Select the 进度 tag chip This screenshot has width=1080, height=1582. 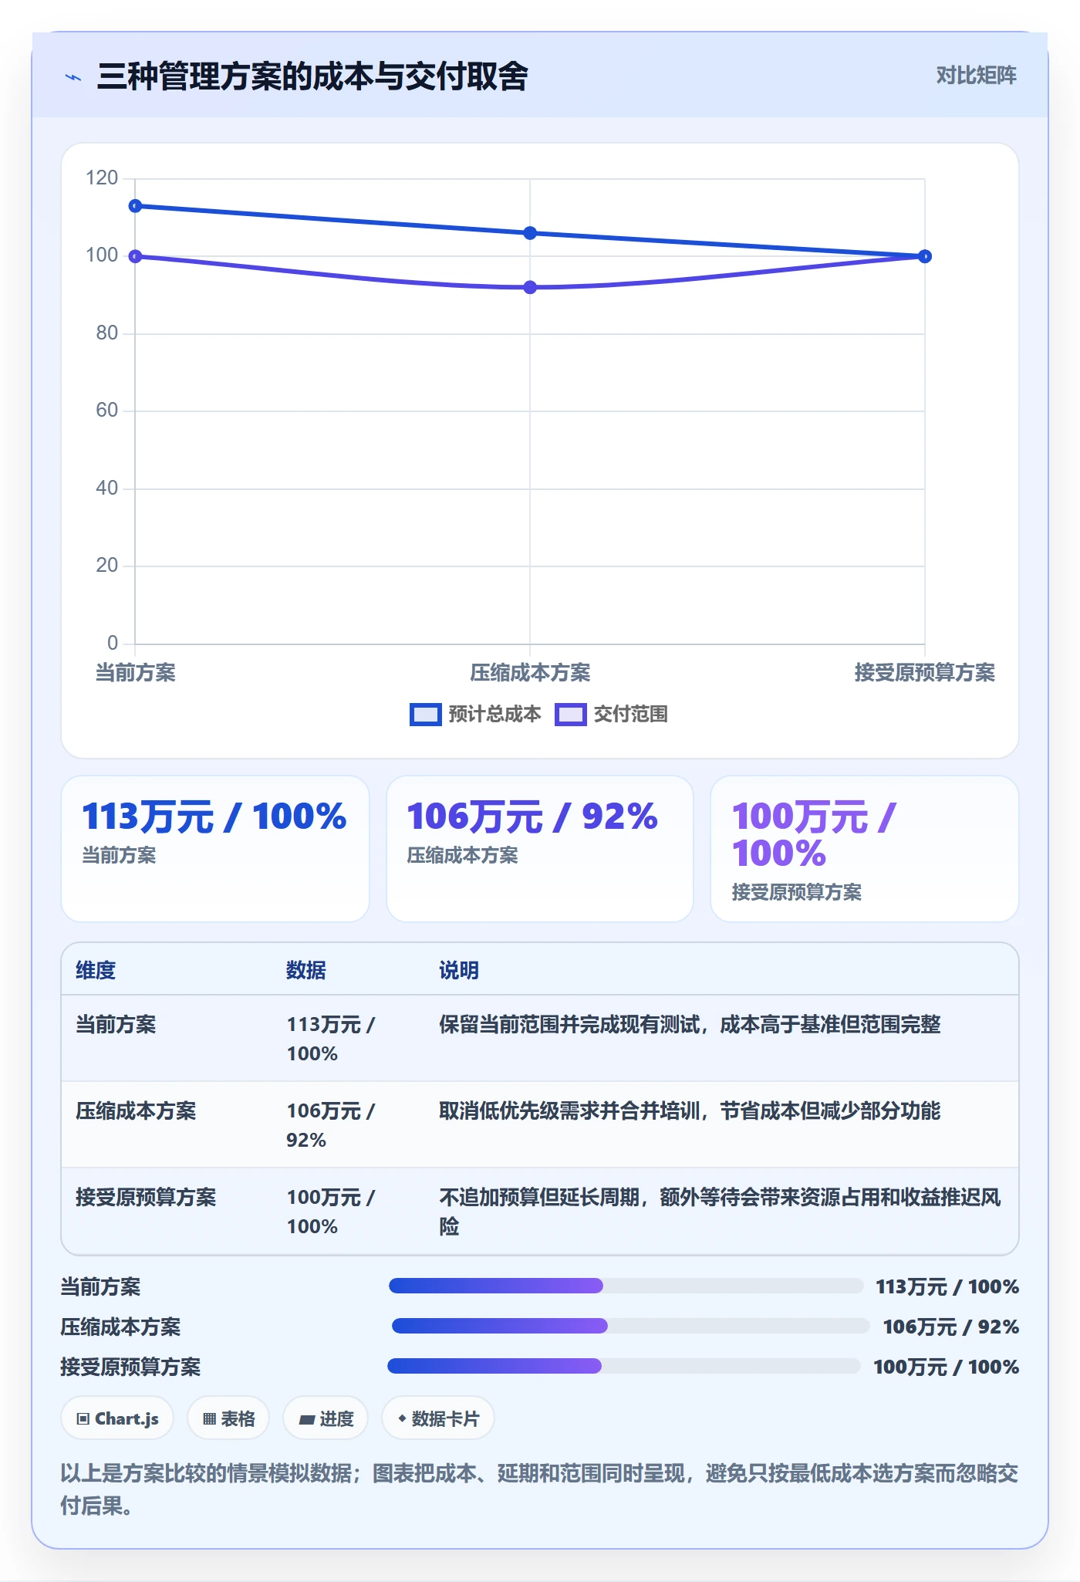tap(326, 1418)
